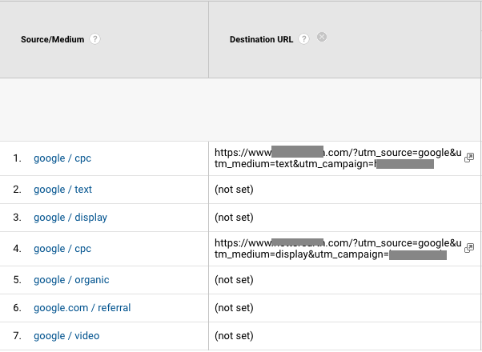
Task: Open the google / cpc link in row 1
Action: (62, 158)
